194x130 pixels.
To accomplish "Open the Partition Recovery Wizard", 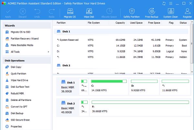I will click(24, 38).
